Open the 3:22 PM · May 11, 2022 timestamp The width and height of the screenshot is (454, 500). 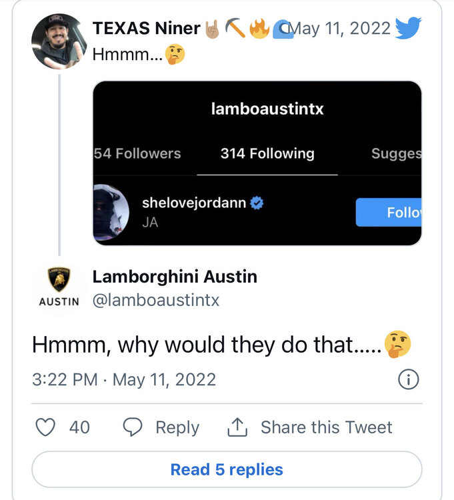(x=124, y=379)
